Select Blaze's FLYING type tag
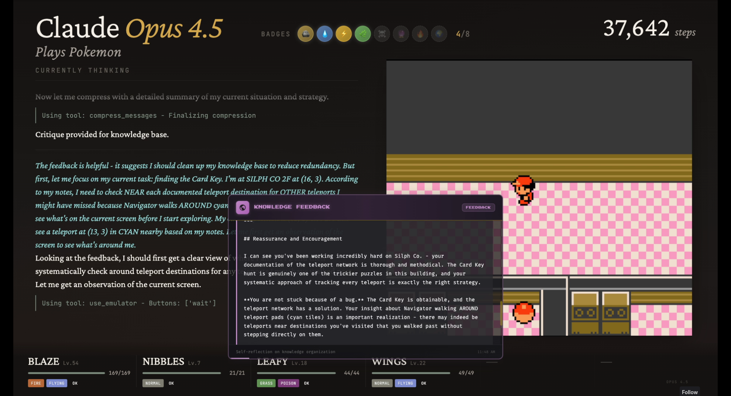731x396 pixels. [57, 383]
